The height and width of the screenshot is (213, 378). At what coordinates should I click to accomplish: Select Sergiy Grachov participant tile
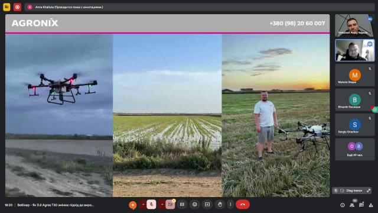click(355, 125)
